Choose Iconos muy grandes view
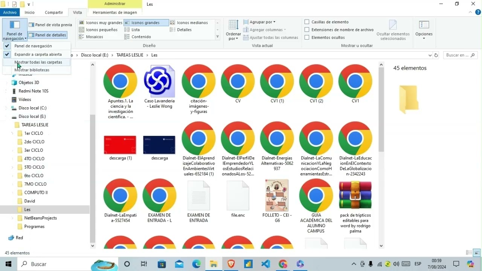This screenshot has height=271, width=482. point(101,23)
